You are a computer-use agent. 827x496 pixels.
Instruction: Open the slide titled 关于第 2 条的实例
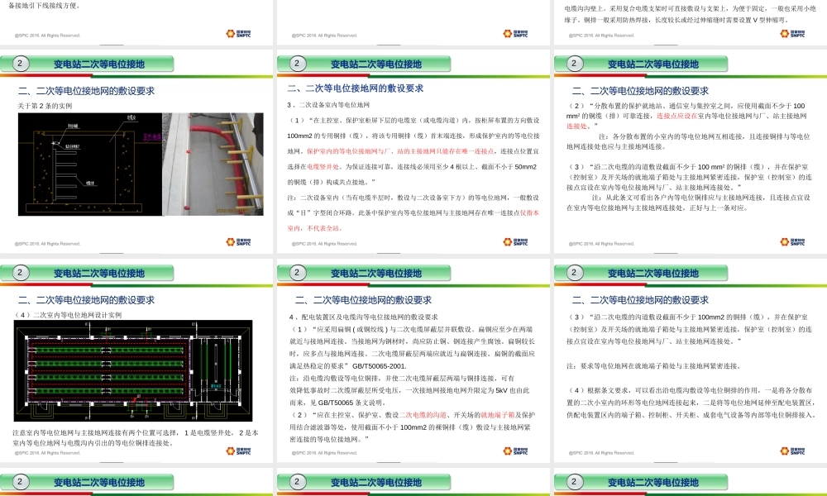click(136, 152)
